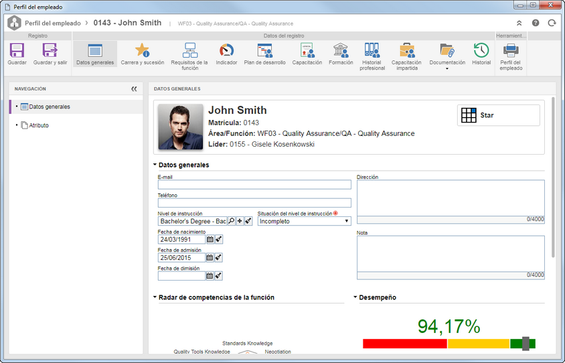Click the Star nine-box button
Screen dimensions: 565x363
498,115
